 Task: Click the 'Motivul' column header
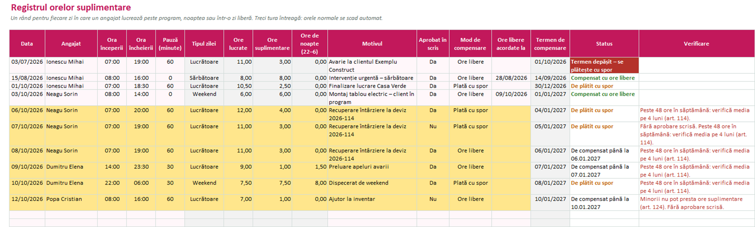[x=372, y=44]
